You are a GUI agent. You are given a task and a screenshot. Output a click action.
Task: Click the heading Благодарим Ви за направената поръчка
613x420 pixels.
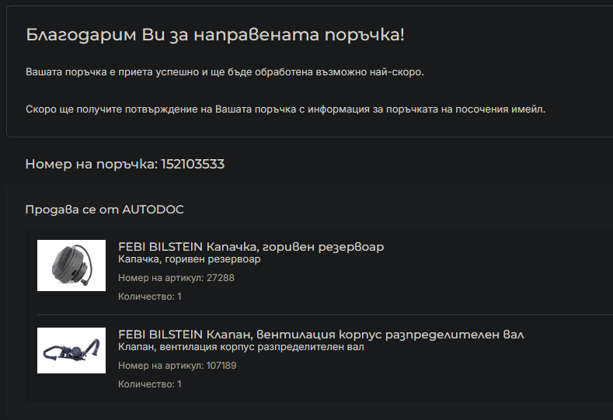point(215,36)
